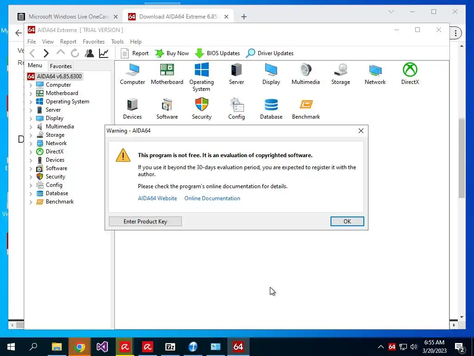Click the toolbar Back arrow
This screenshot has height=356, width=474.
[32, 53]
